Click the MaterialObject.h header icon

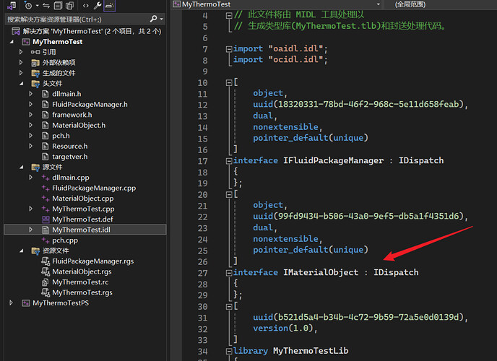pos(46,126)
